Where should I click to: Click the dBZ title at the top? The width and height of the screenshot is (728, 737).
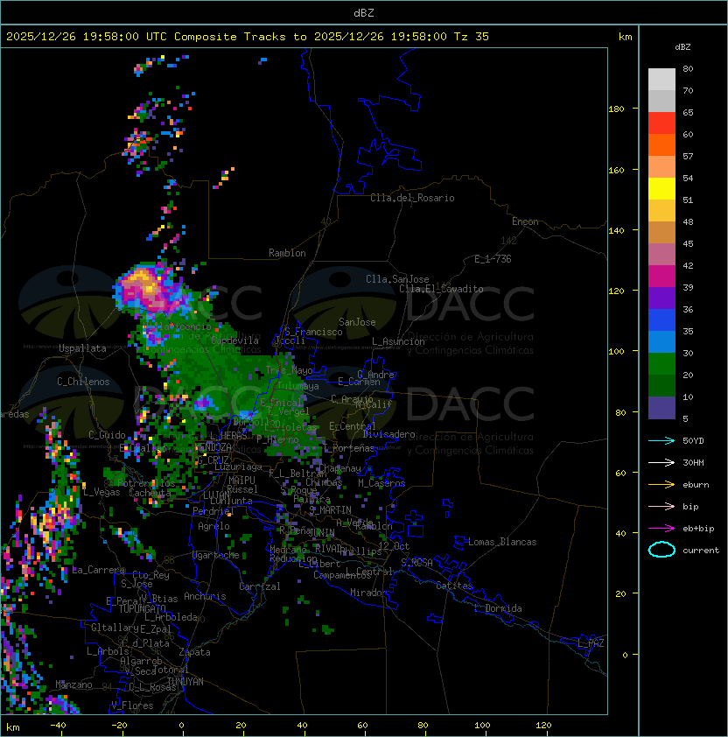364,12
